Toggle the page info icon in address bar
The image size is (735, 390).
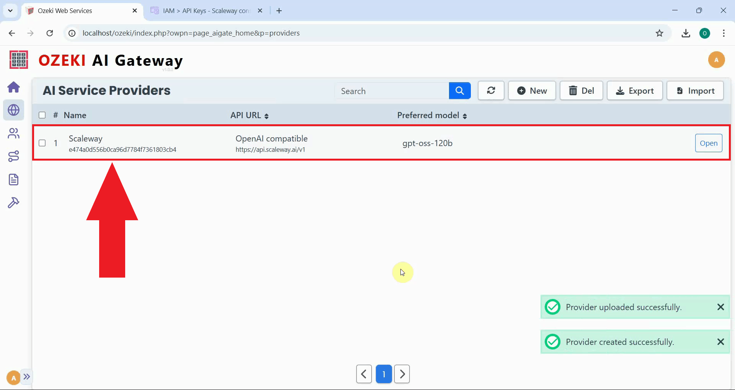(72, 33)
